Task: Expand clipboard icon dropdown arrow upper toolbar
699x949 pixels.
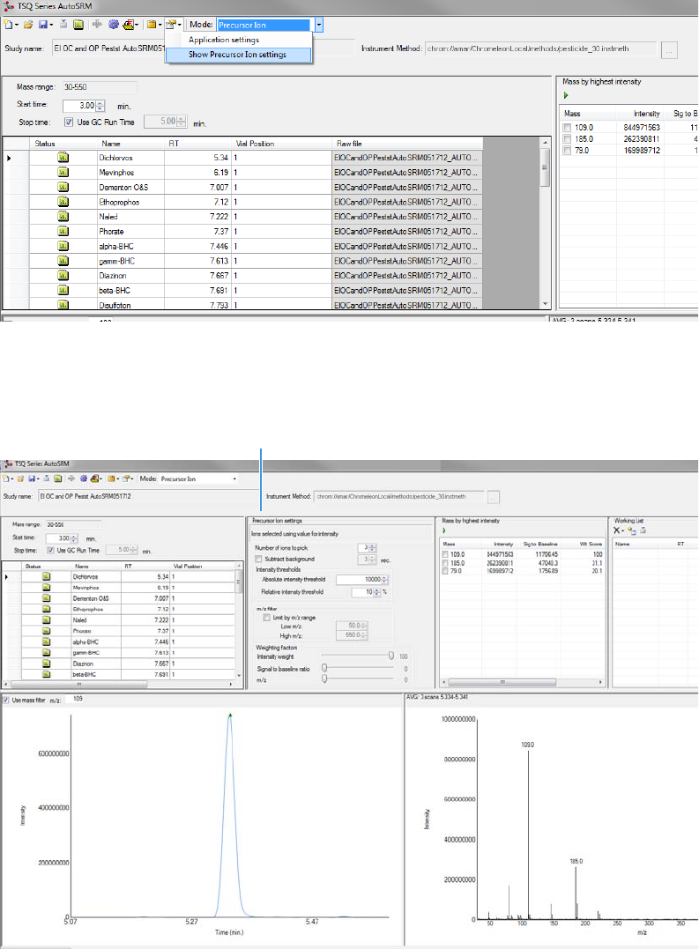Action: pyautogui.click(x=160, y=25)
